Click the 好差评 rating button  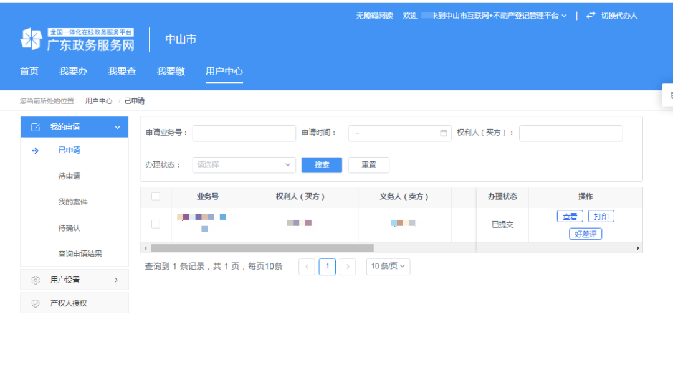pos(585,234)
